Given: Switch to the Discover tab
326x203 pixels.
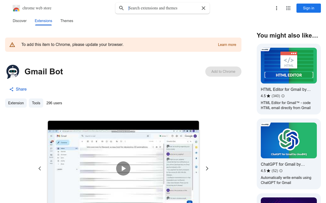Looking at the screenshot, I should pyautogui.click(x=20, y=21).
